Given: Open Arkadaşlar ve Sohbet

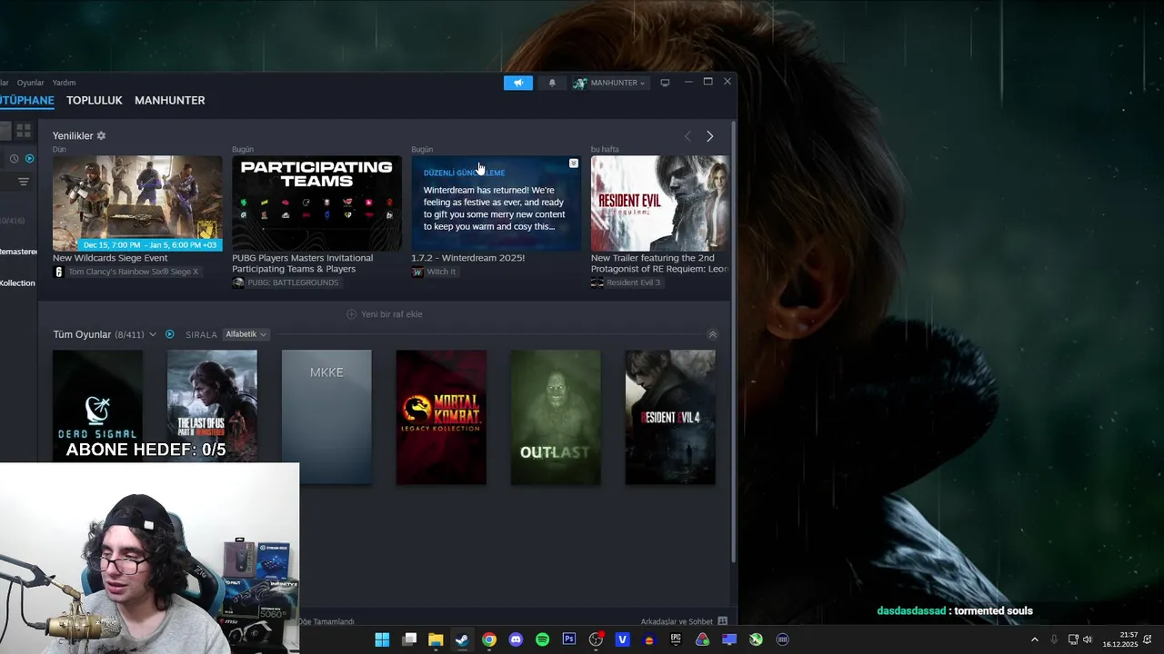Looking at the screenshot, I should pos(684,621).
